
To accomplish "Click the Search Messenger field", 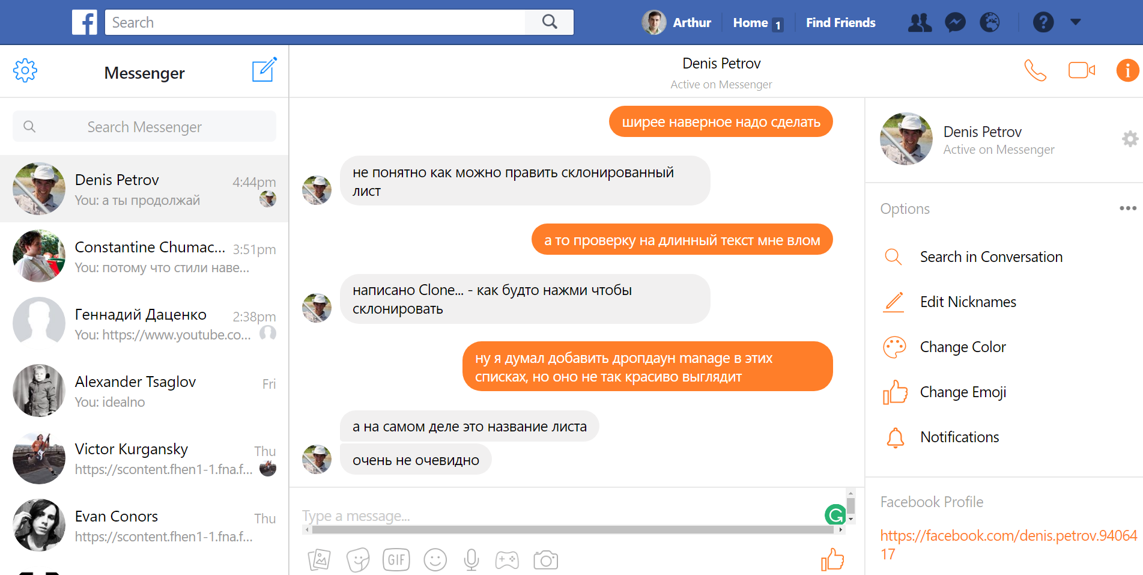I will pos(144,126).
